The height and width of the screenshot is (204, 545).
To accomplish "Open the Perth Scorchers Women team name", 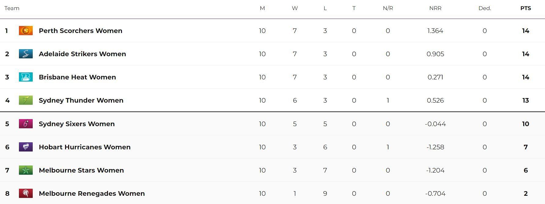I will tap(80, 31).
